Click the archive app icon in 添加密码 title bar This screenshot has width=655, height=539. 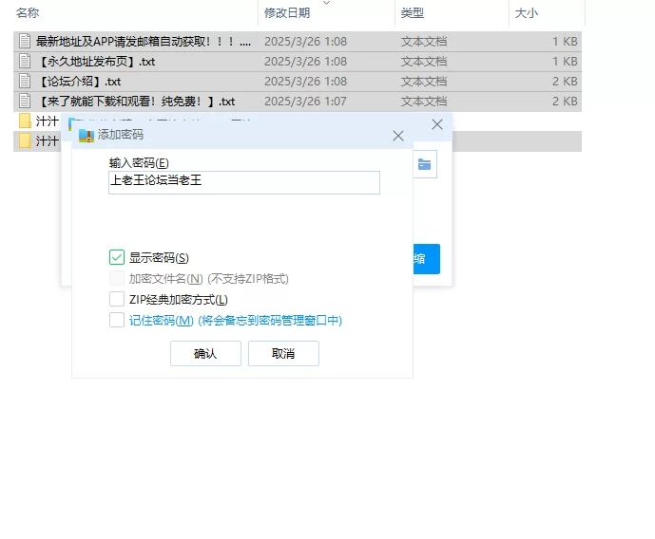87,136
